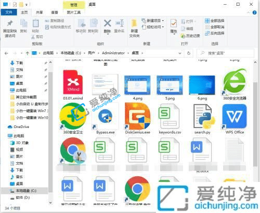Click 编辑 in the ribbon

(187, 29)
